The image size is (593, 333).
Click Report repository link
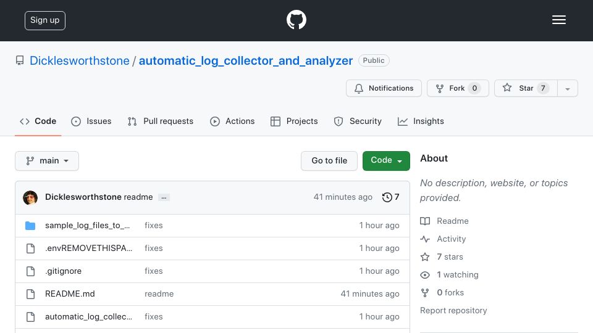click(x=453, y=310)
